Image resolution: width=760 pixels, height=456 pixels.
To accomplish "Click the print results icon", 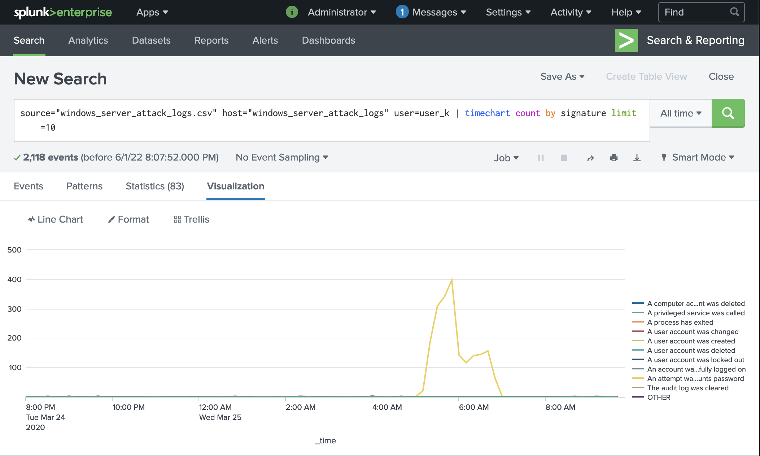I will click(x=613, y=158).
